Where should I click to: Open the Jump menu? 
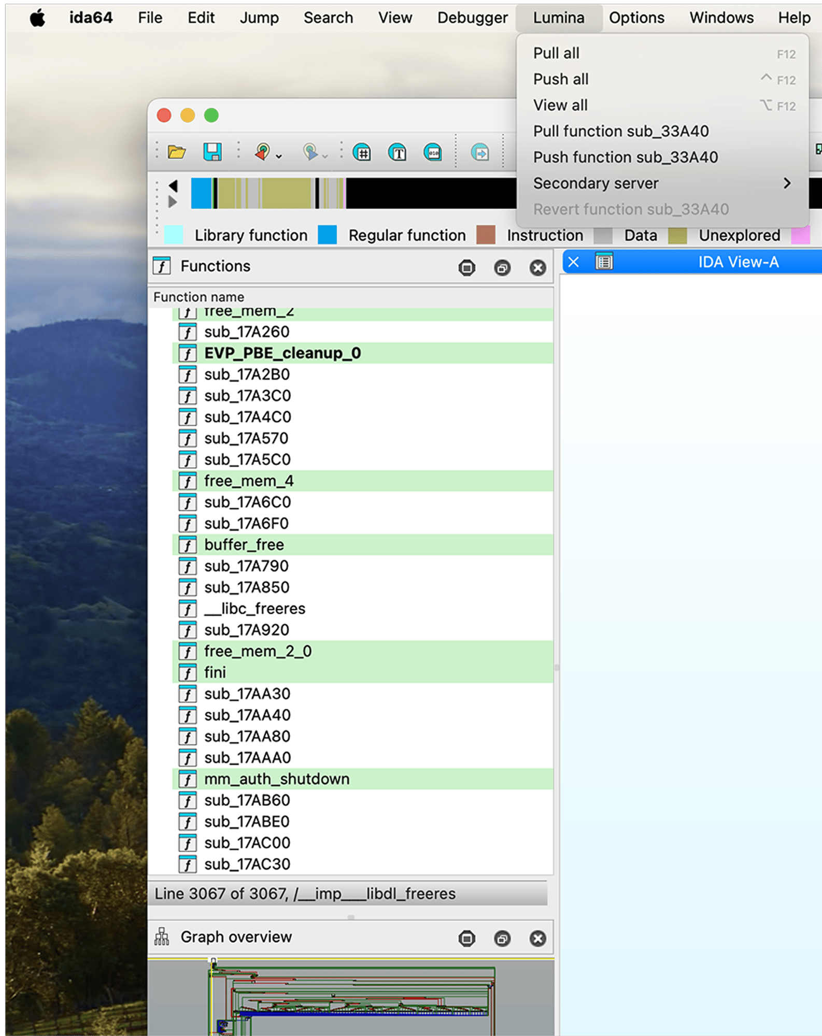259,18
